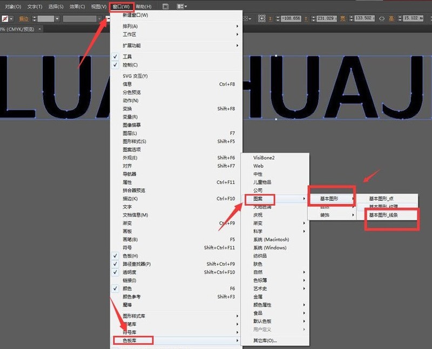
Task: Toggle the constrain width and height link icon
Action: 382,19
